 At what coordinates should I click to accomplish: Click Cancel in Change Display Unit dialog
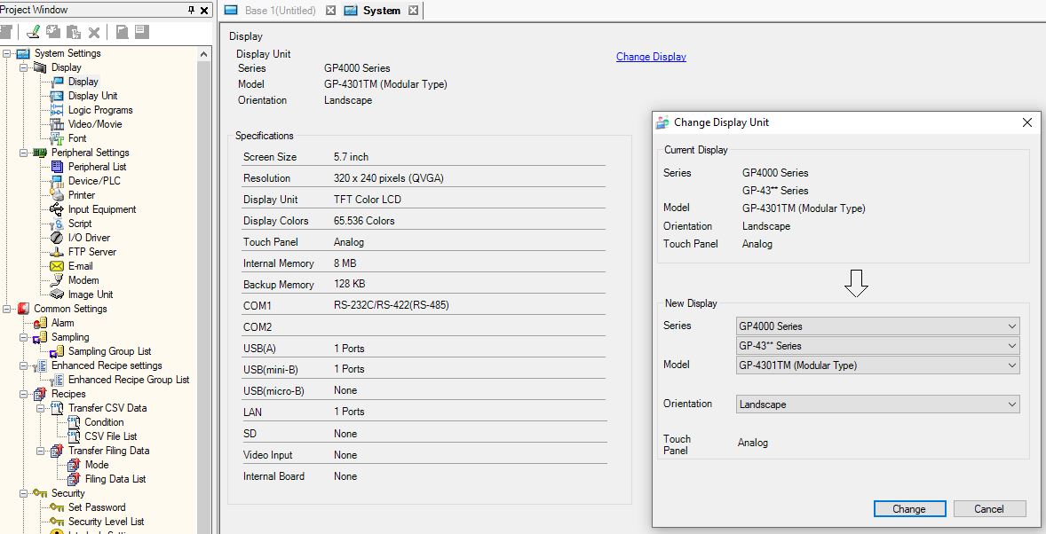pos(989,508)
